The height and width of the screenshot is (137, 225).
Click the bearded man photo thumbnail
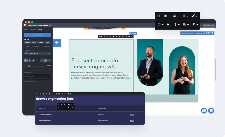point(150,63)
